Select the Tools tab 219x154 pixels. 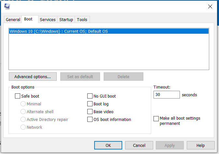[x=82, y=19]
